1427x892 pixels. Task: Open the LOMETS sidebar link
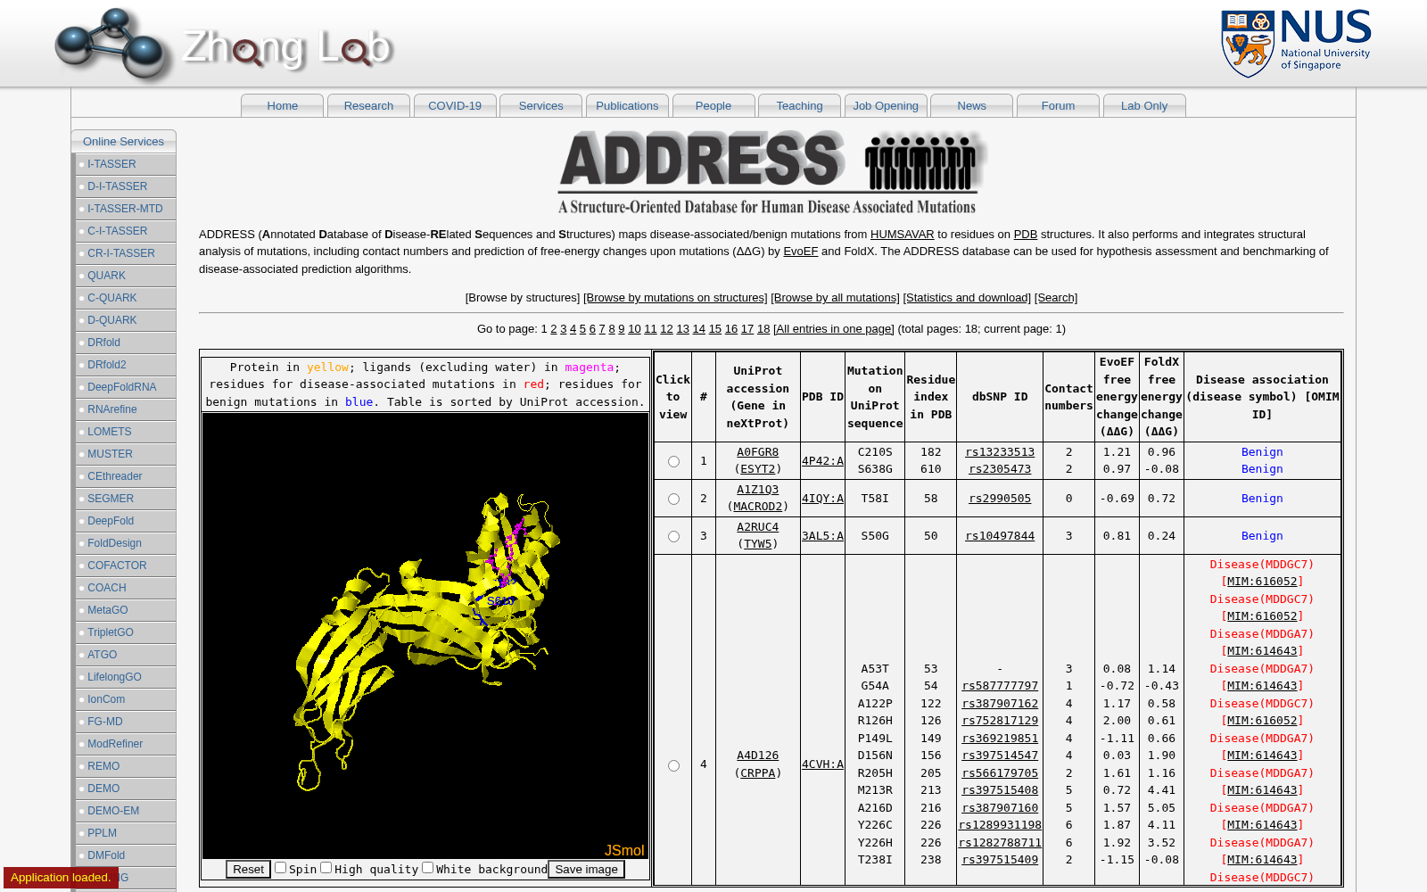click(x=109, y=432)
